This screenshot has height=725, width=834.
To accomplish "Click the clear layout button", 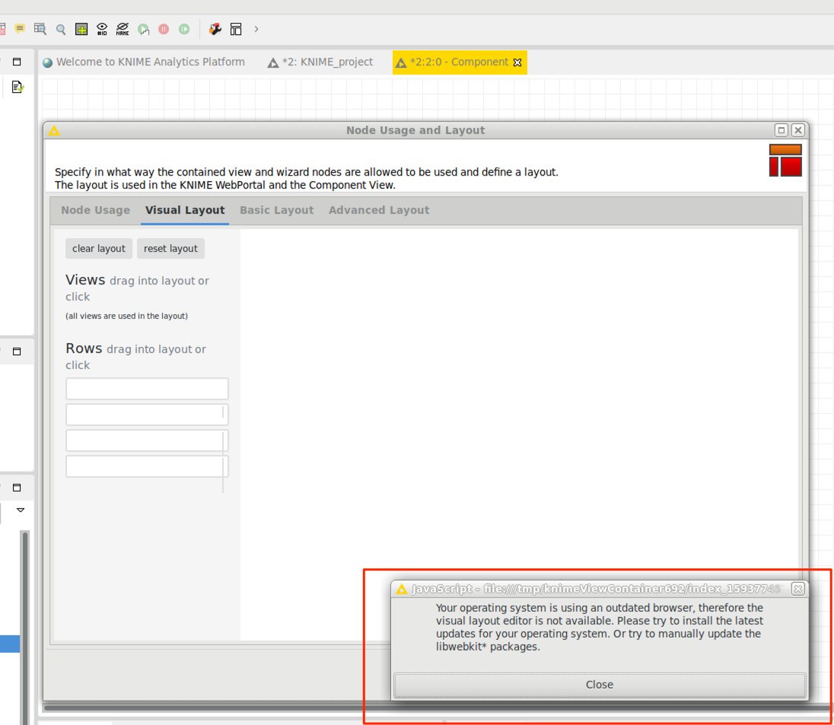I will tap(99, 249).
